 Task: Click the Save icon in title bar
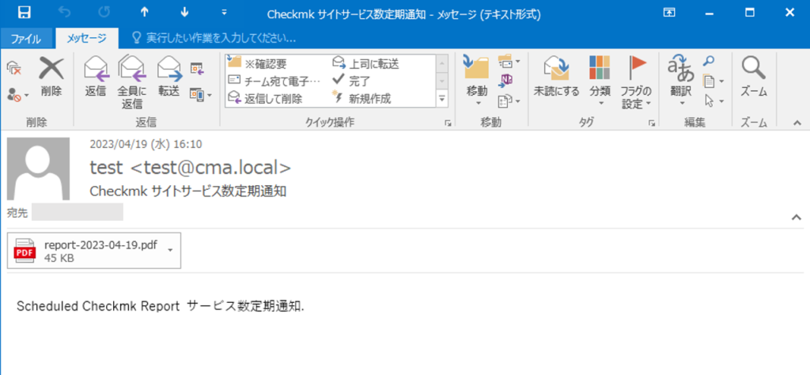coord(24,13)
